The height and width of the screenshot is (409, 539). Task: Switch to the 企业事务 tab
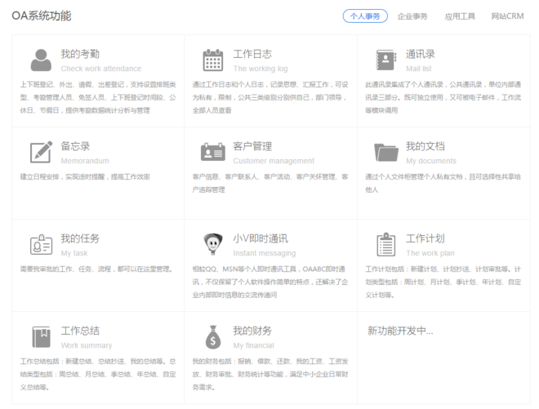(x=412, y=16)
